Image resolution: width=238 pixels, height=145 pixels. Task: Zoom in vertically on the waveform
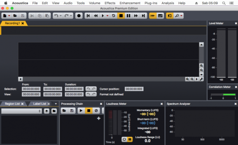click(201, 66)
